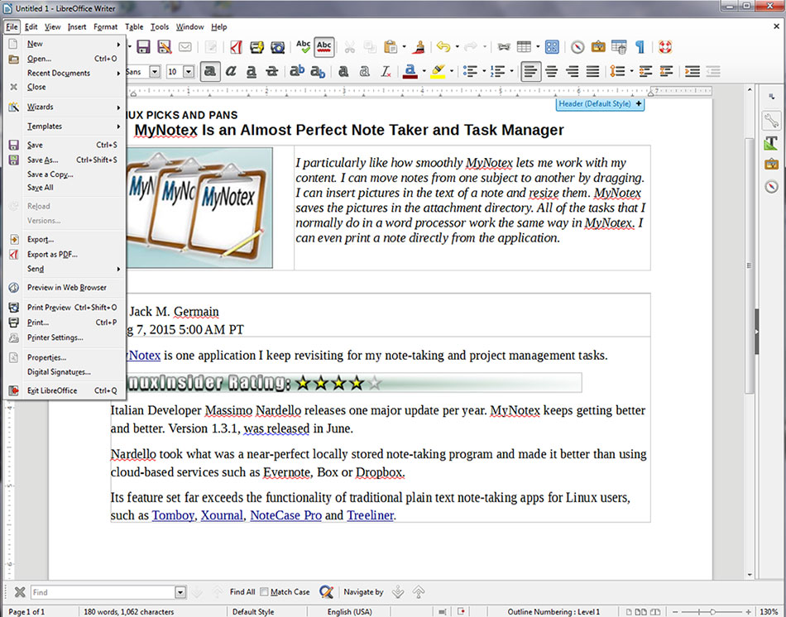Click the Clear Direct Formatting icon
Image resolution: width=786 pixels, height=617 pixels.
[x=386, y=72]
